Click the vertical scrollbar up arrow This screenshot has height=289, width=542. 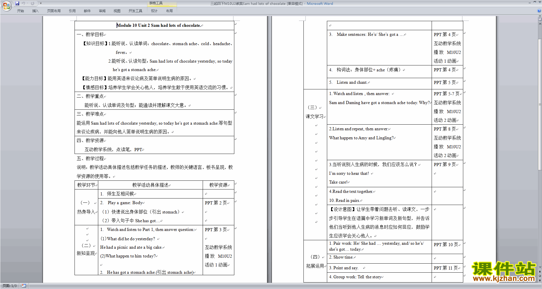tap(540, 23)
